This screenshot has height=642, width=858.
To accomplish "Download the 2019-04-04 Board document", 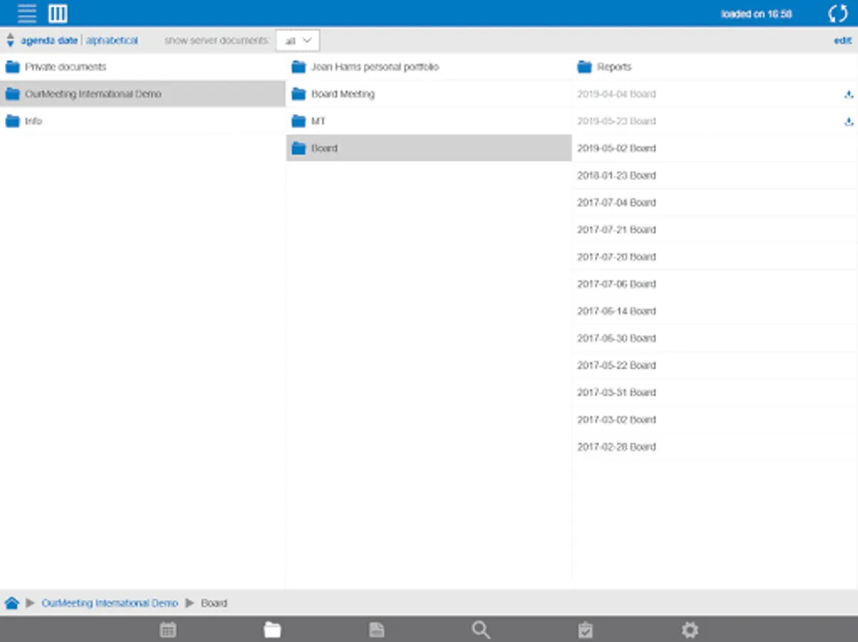I will [x=848, y=94].
